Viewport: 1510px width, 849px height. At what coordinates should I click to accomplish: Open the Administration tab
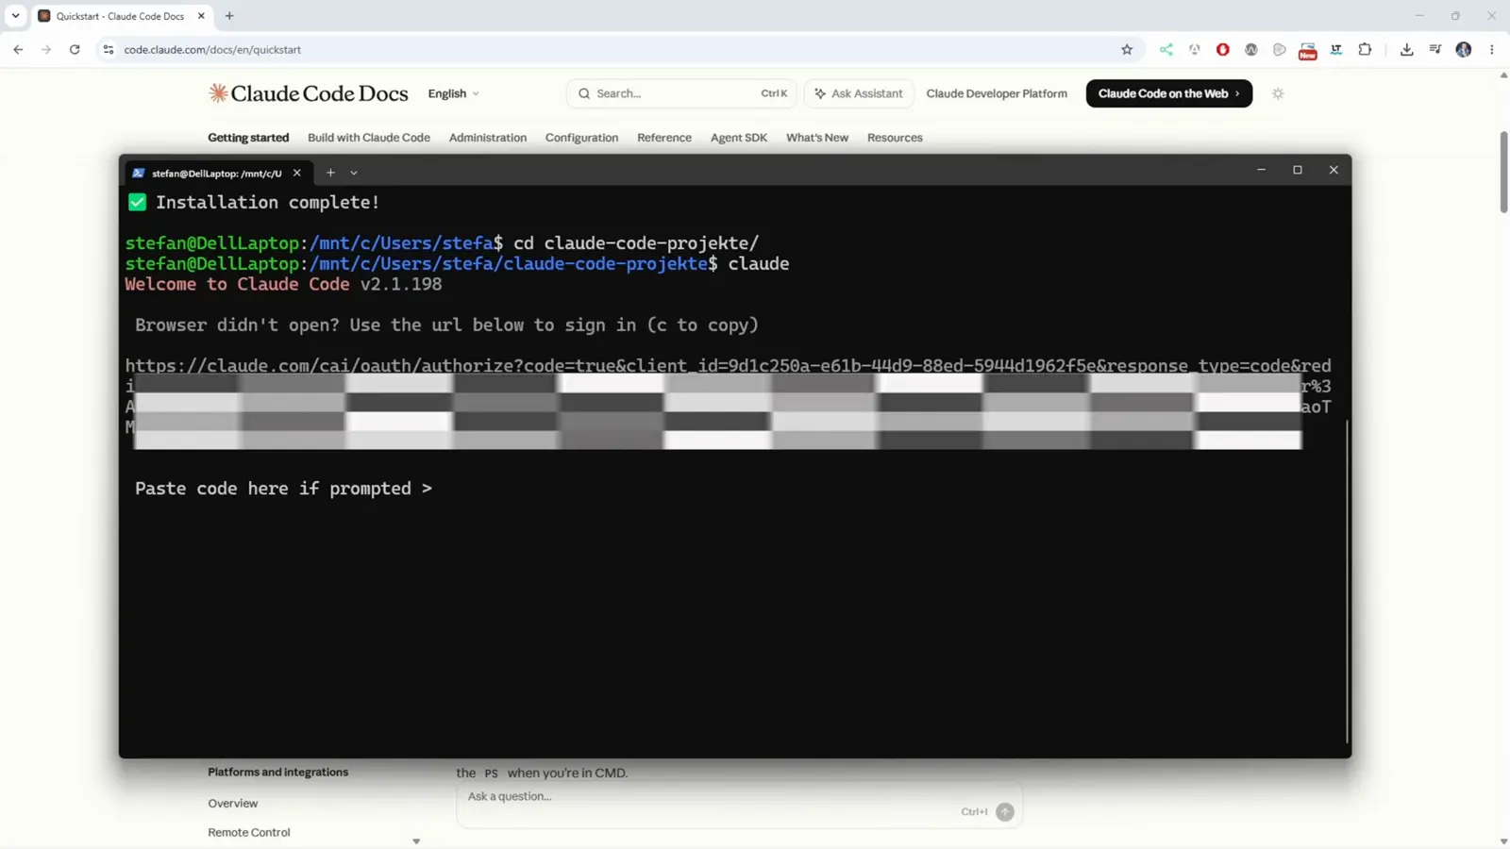click(488, 138)
